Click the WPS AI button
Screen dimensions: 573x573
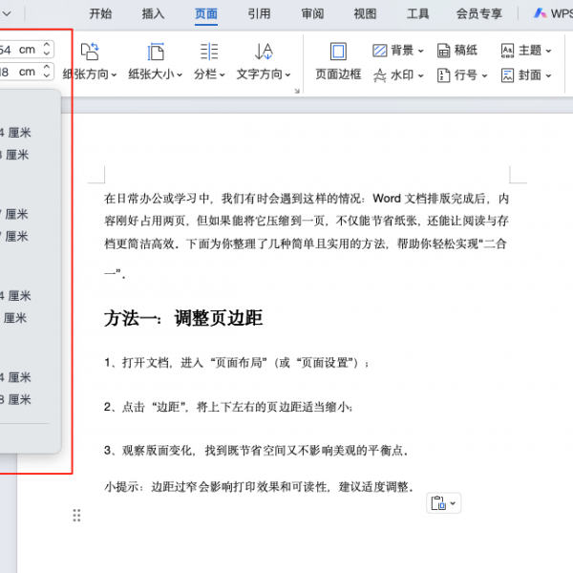pos(554,13)
